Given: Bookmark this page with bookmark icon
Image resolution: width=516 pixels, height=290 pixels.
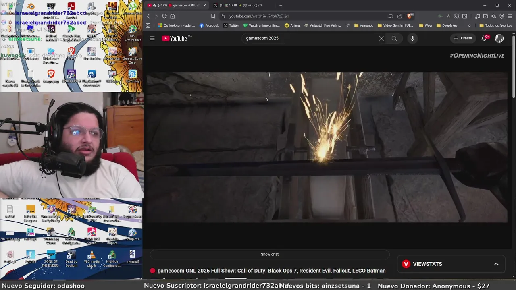Looking at the screenshot, I should (x=213, y=16).
